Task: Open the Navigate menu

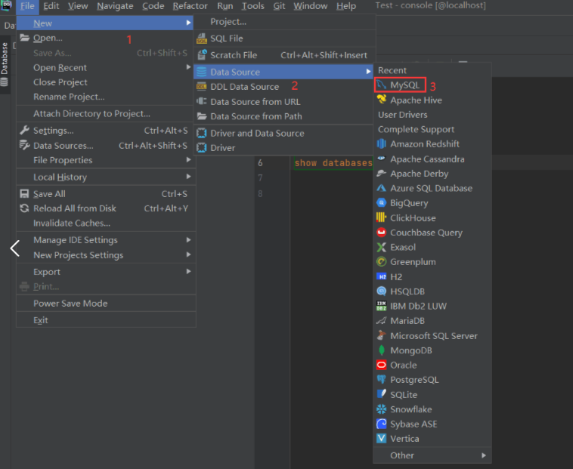Action: click(115, 6)
